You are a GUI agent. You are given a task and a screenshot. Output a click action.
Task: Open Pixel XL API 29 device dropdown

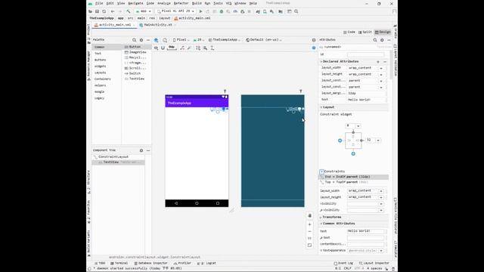pos(176,11)
